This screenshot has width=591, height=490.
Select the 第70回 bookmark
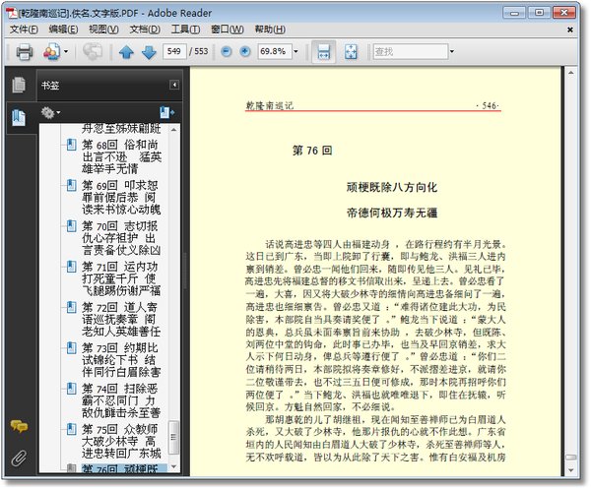pos(121,238)
